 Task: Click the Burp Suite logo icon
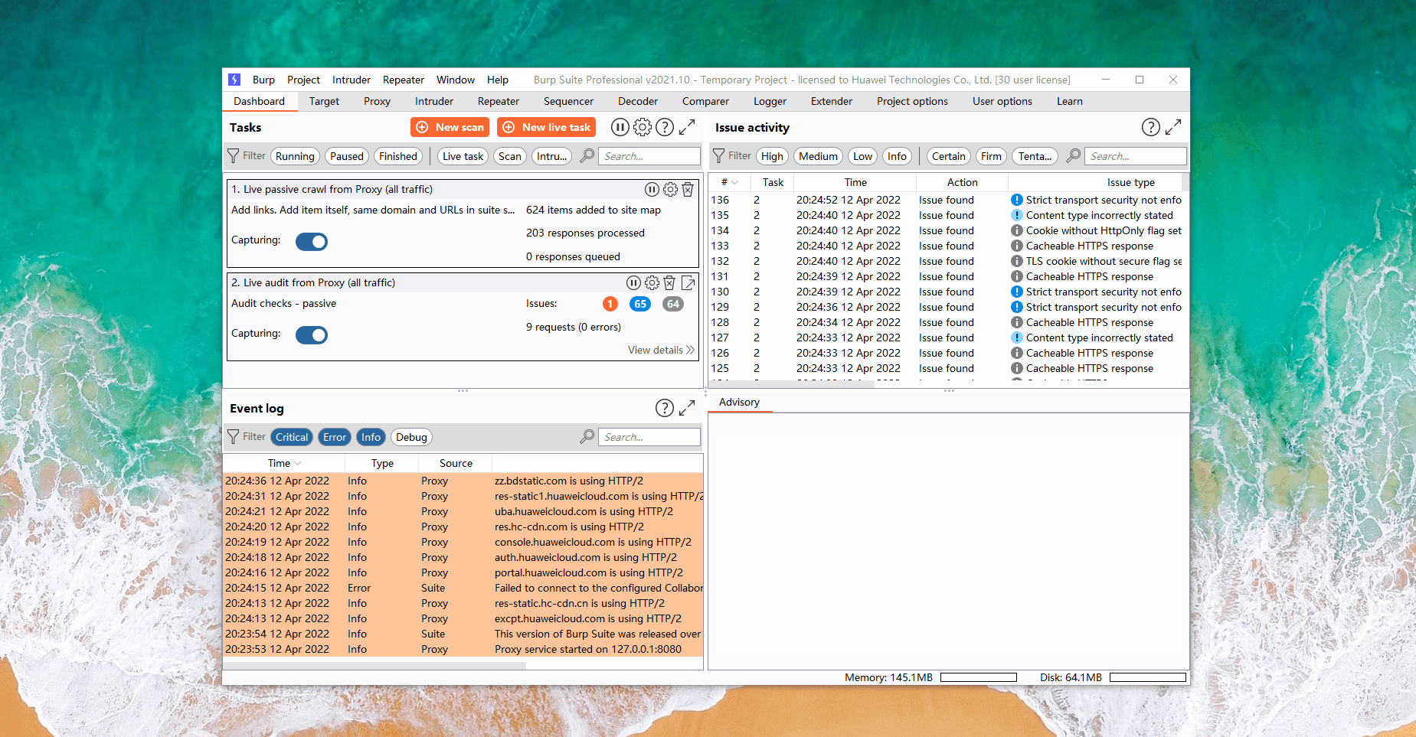click(234, 80)
